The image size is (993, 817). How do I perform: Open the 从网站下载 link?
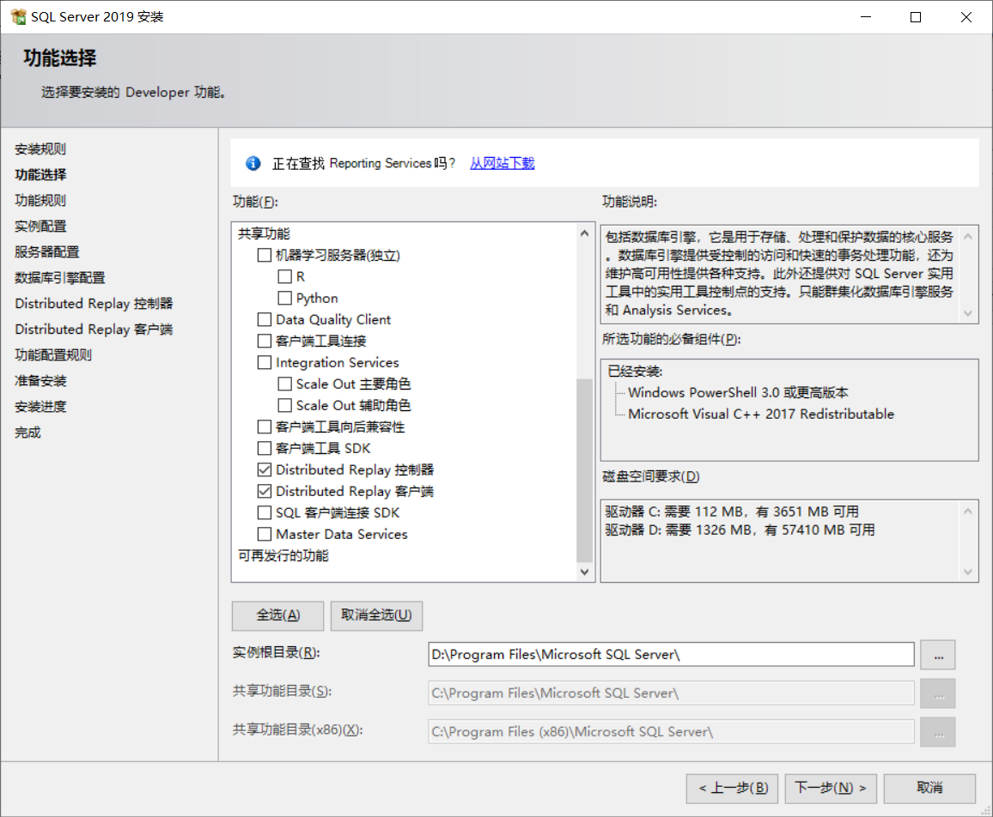point(503,163)
